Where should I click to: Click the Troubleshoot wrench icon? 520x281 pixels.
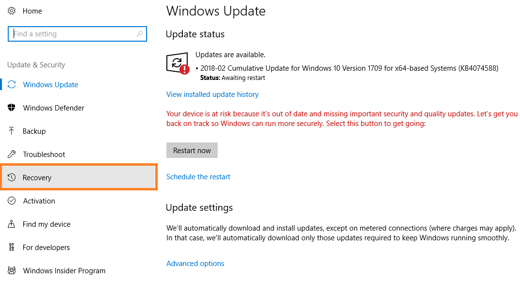click(12, 155)
